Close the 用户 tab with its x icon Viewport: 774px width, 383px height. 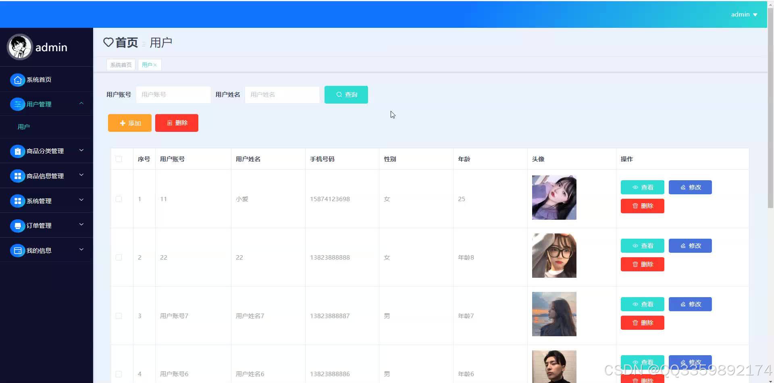155,65
